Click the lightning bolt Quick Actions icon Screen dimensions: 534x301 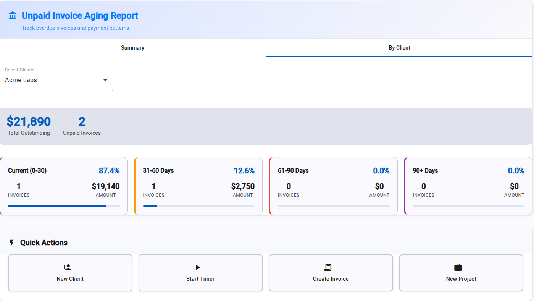coord(12,243)
